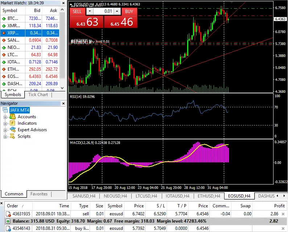288x232 pixels.
Task: Switch to LTCUSD,H4 chart tab
Action: pyautogui.click(x=147, y=196)
